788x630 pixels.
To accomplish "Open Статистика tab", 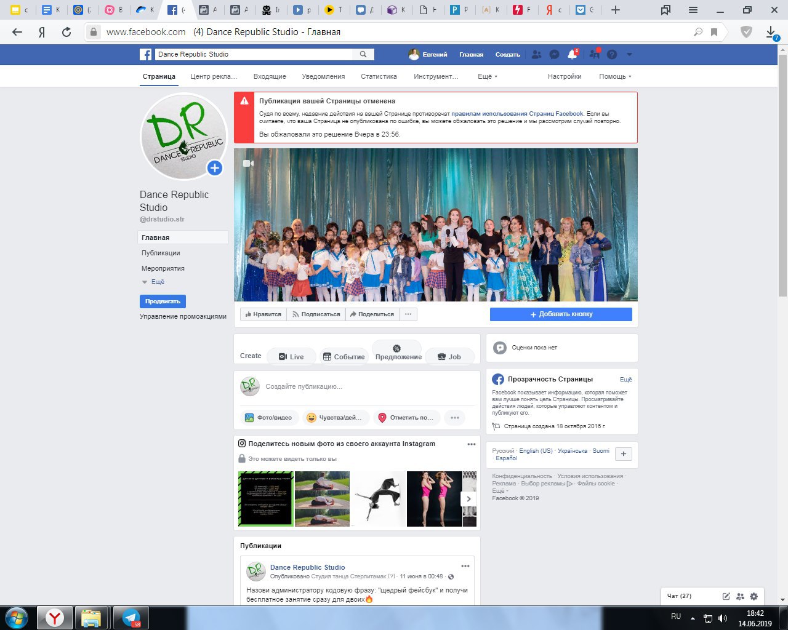I will tap(379, 76).
